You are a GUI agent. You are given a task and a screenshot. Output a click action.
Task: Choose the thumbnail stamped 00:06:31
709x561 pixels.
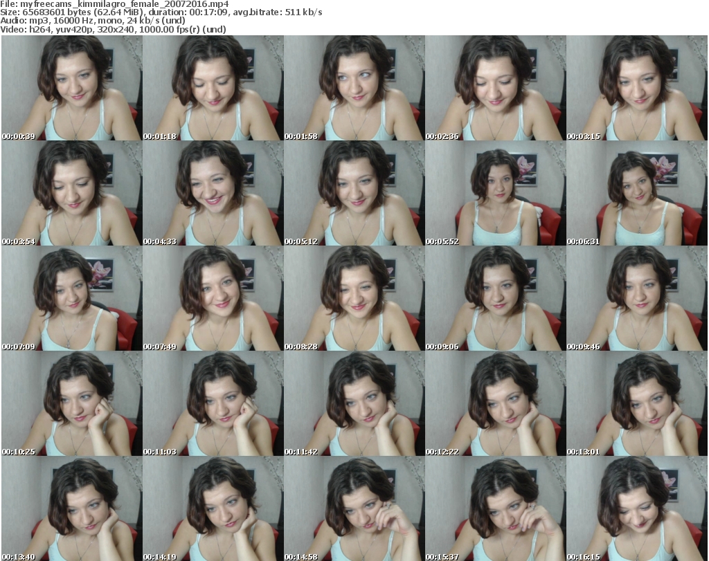point(637,193)
